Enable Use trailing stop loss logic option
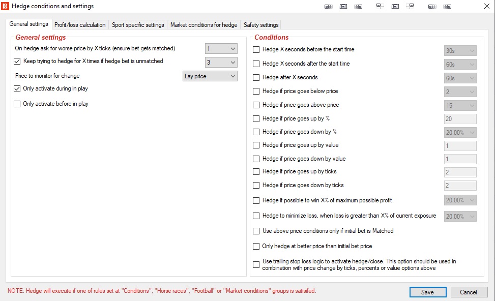 (256, 265)
